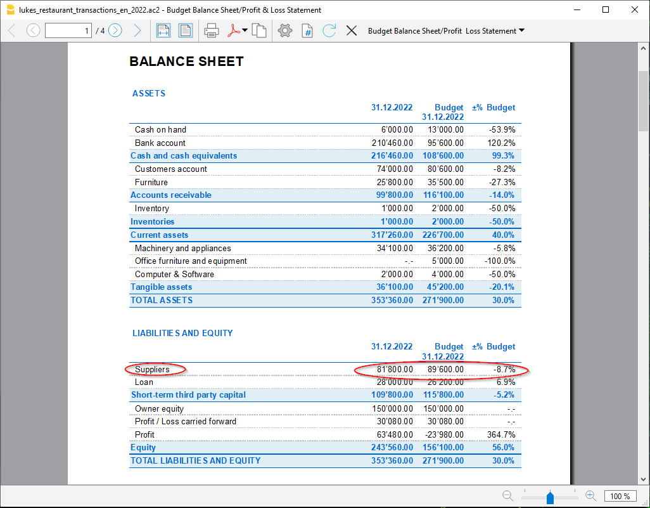Go to the first page arrow
650x508 pixels.
coord(11,30)
